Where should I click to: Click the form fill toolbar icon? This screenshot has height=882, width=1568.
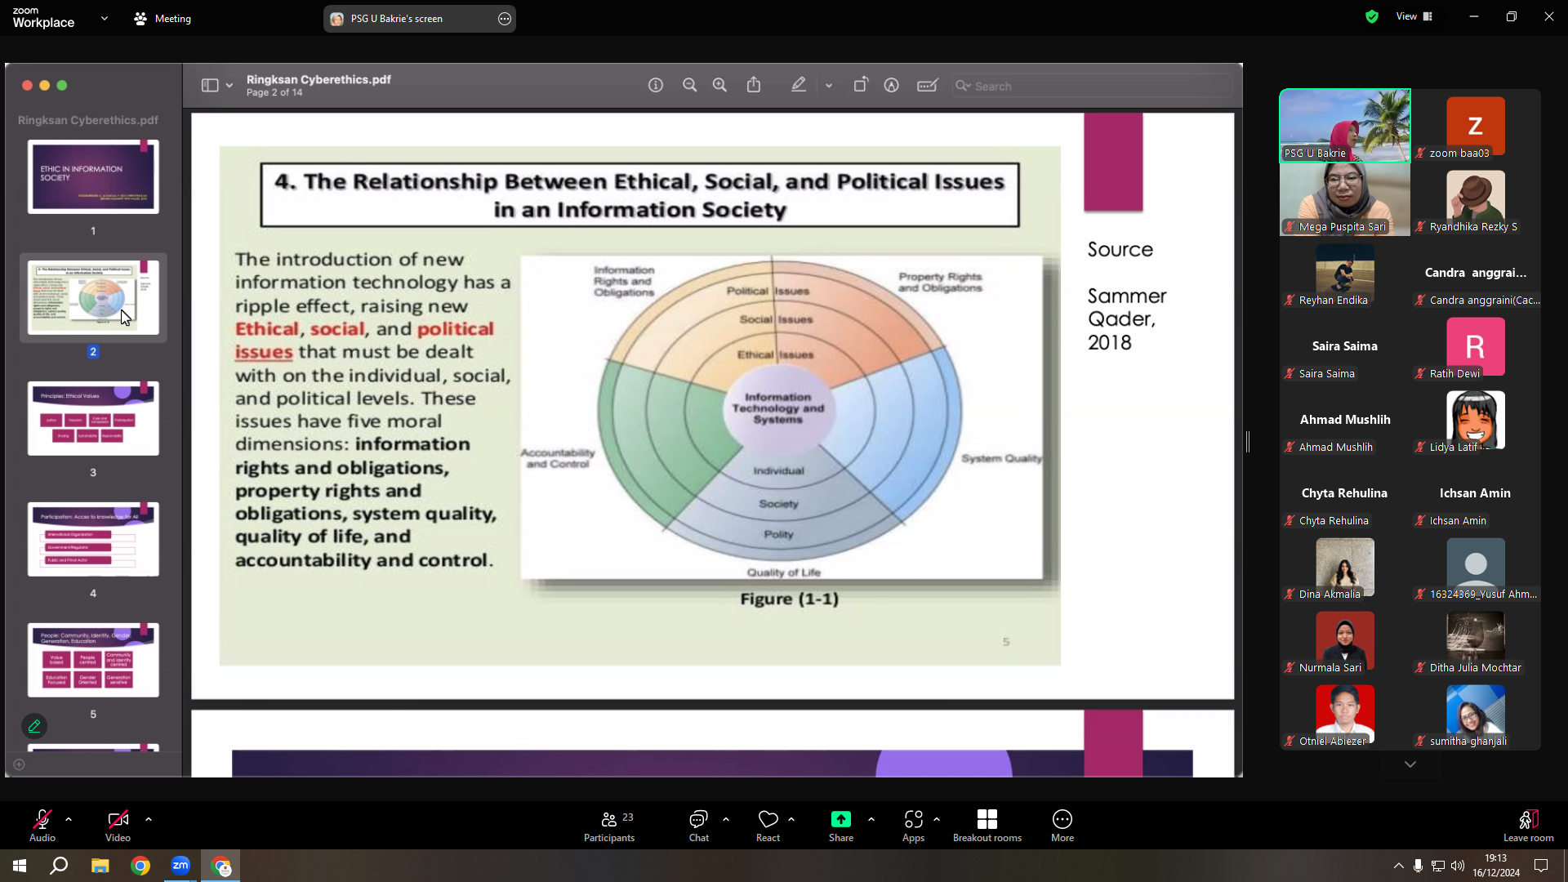point(928,85)
